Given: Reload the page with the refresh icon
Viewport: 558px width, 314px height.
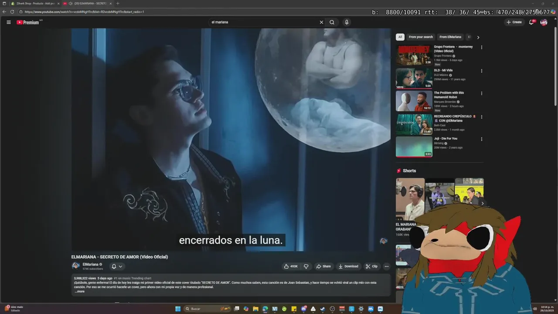Looking at the screenshot, I should [12, 12].
